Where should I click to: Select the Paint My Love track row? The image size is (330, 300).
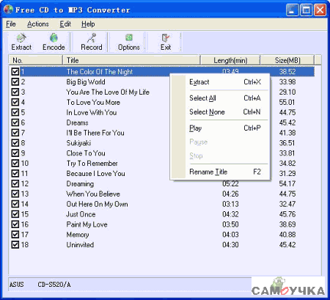(161, 224)
